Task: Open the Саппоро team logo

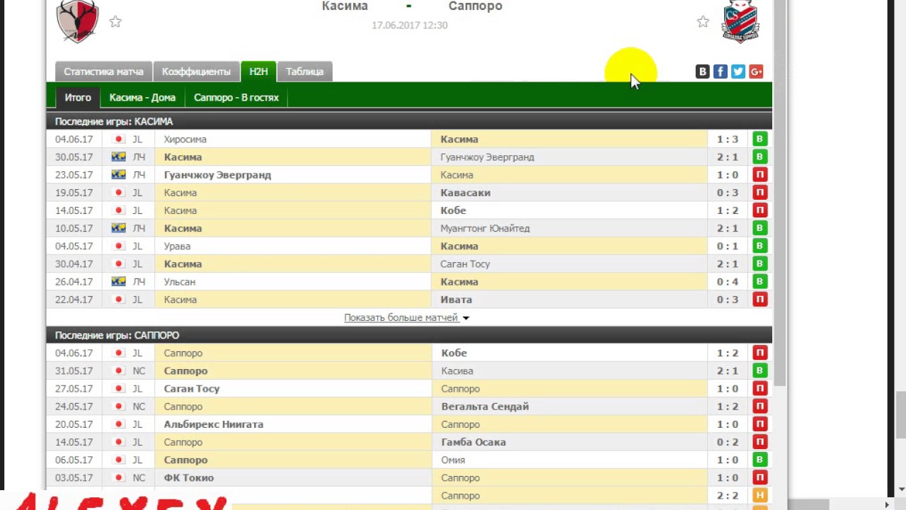Action: click(x=740, y=21)
